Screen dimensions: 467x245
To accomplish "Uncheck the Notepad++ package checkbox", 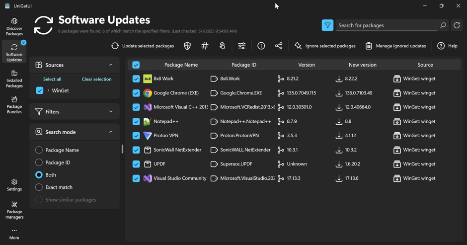I will 136,121.
